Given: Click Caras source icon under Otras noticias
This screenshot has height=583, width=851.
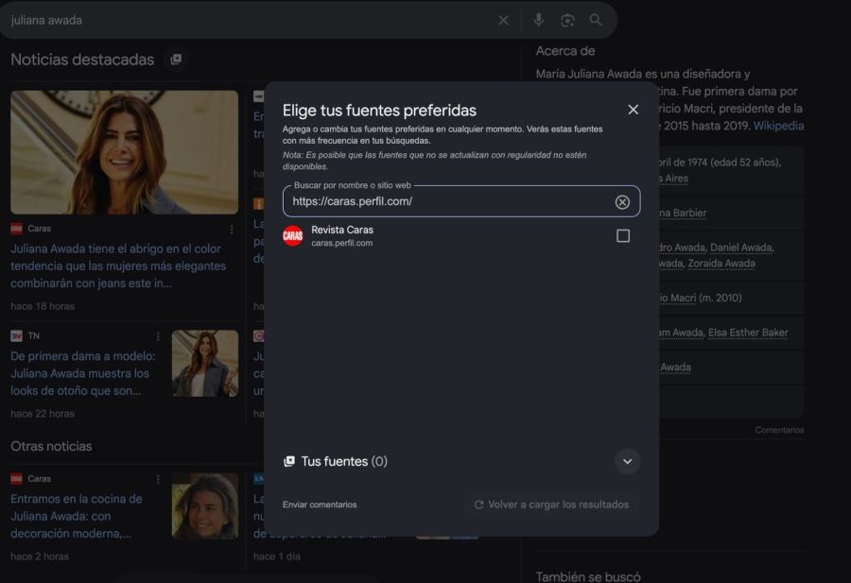Looking at the screenshot, I should click(17, 479).
